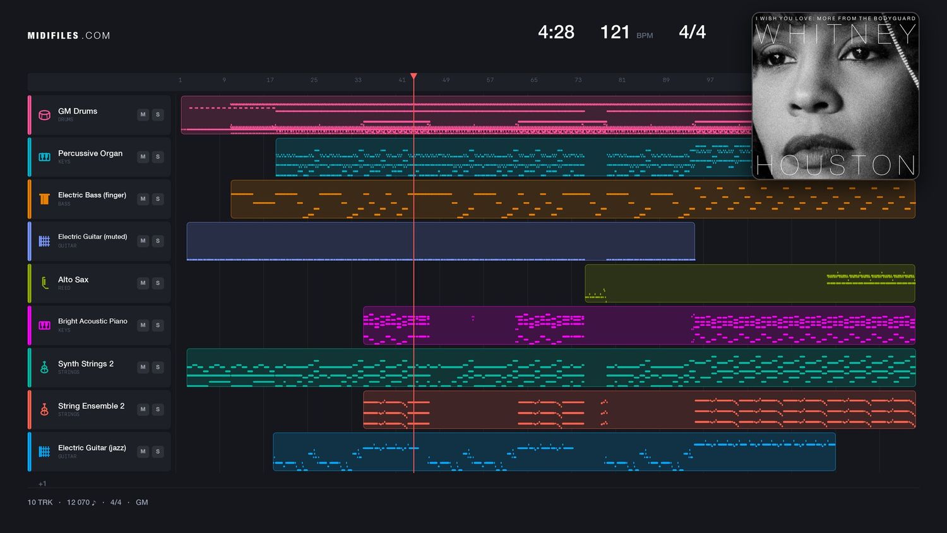Click the Electric Guitar (jazz) icon
The height and width of the screenshot is (533, 947).
point(44,452)
